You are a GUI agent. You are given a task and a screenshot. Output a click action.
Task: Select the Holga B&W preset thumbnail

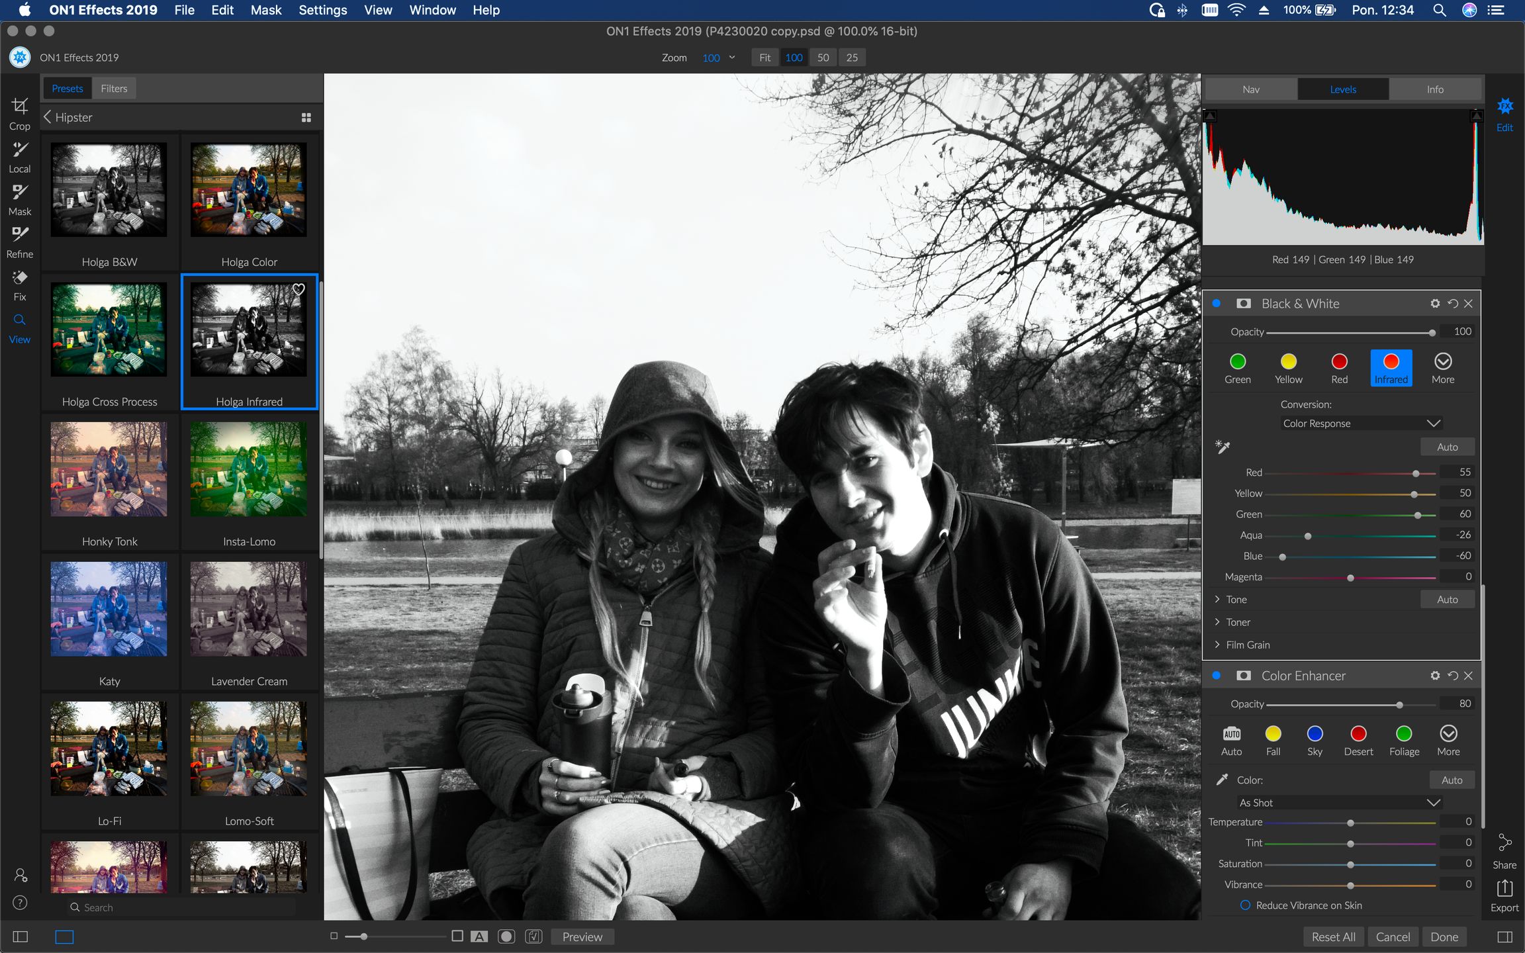tap(108, 190)
